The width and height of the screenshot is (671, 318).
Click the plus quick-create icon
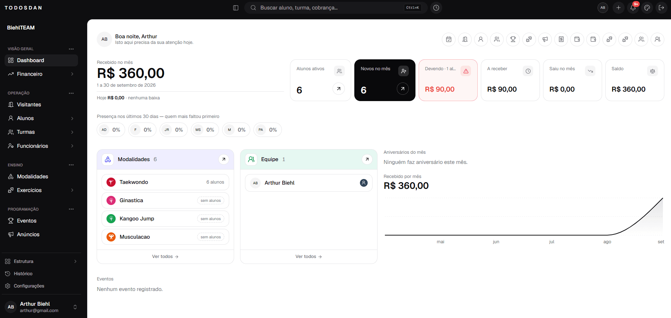coord(618,8)
